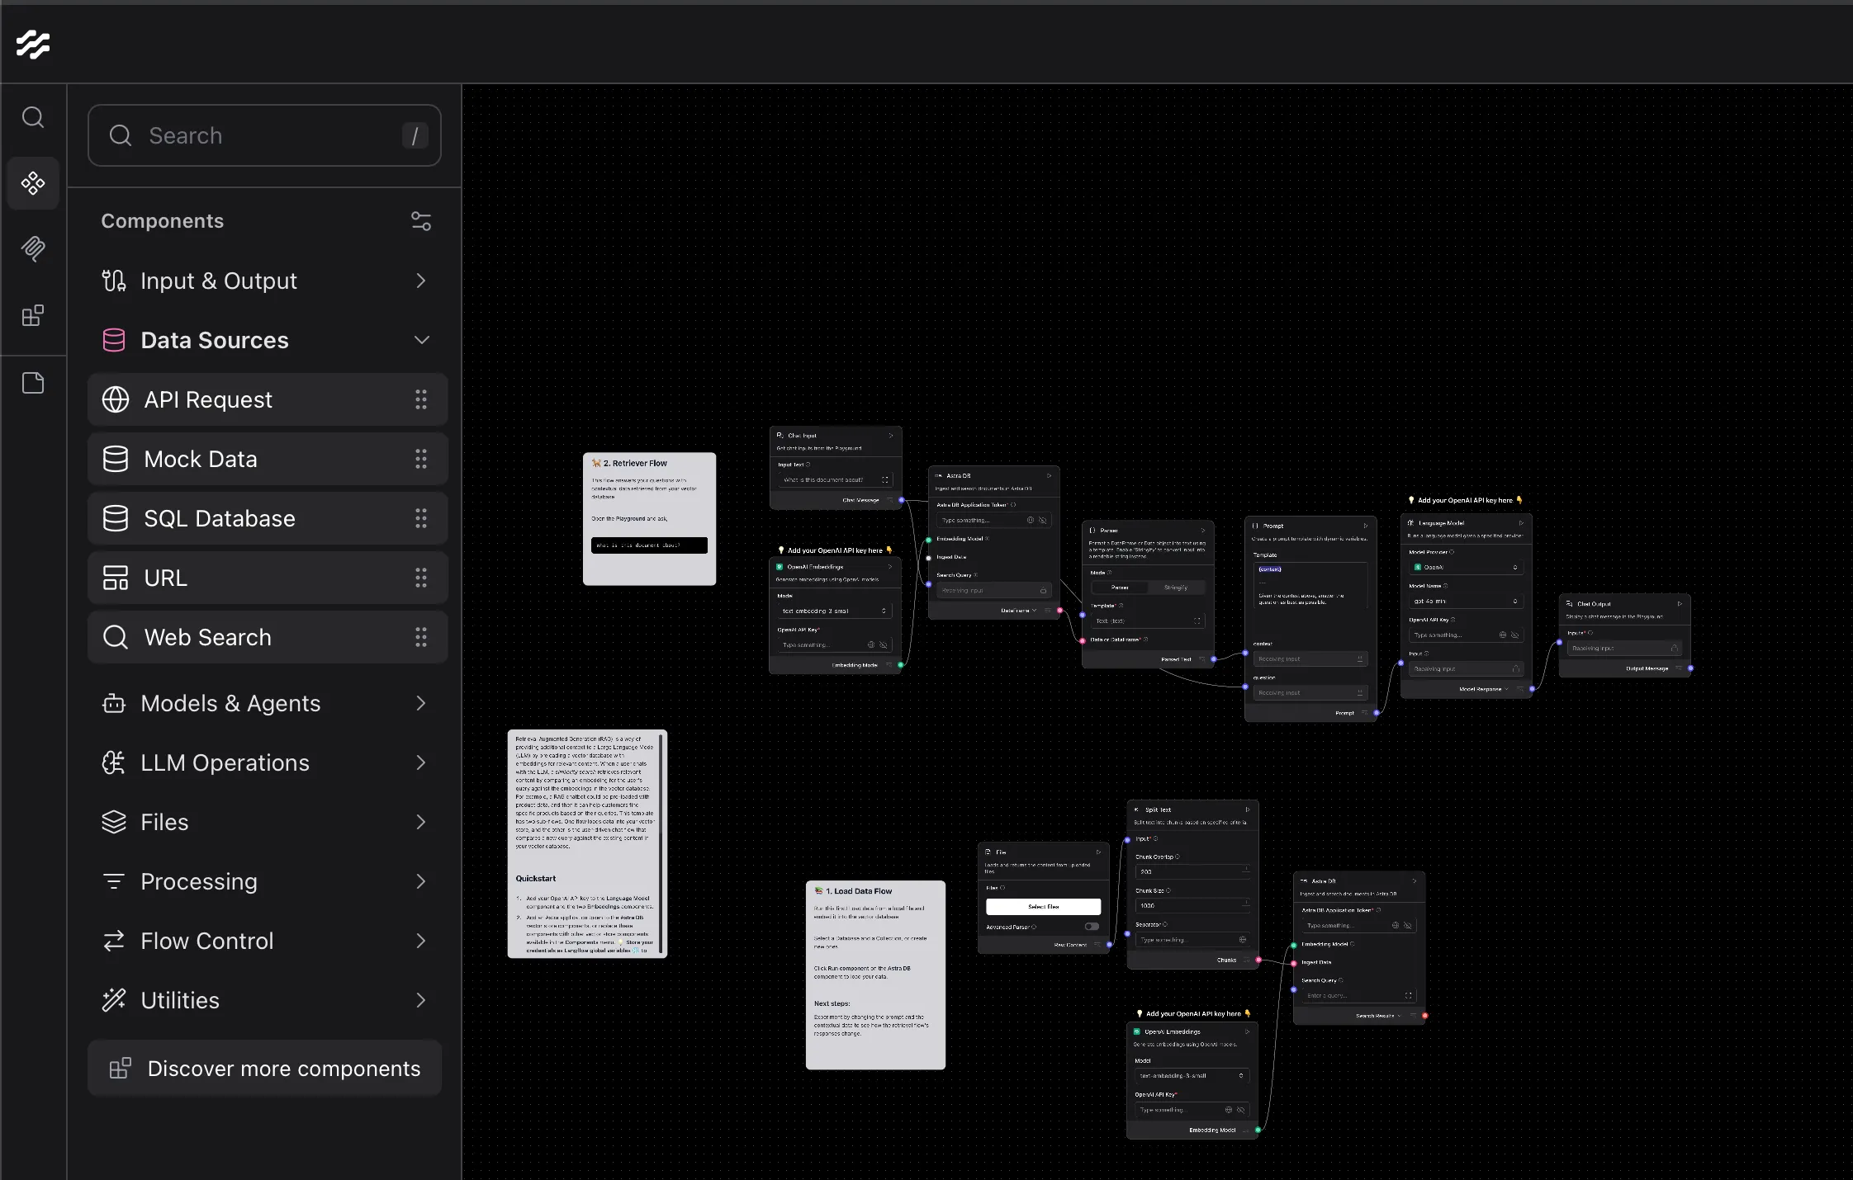The width and height of the screenshot is (1853, 1180).
Task: Collapse the Data Sources category
Action: [421, 340]
